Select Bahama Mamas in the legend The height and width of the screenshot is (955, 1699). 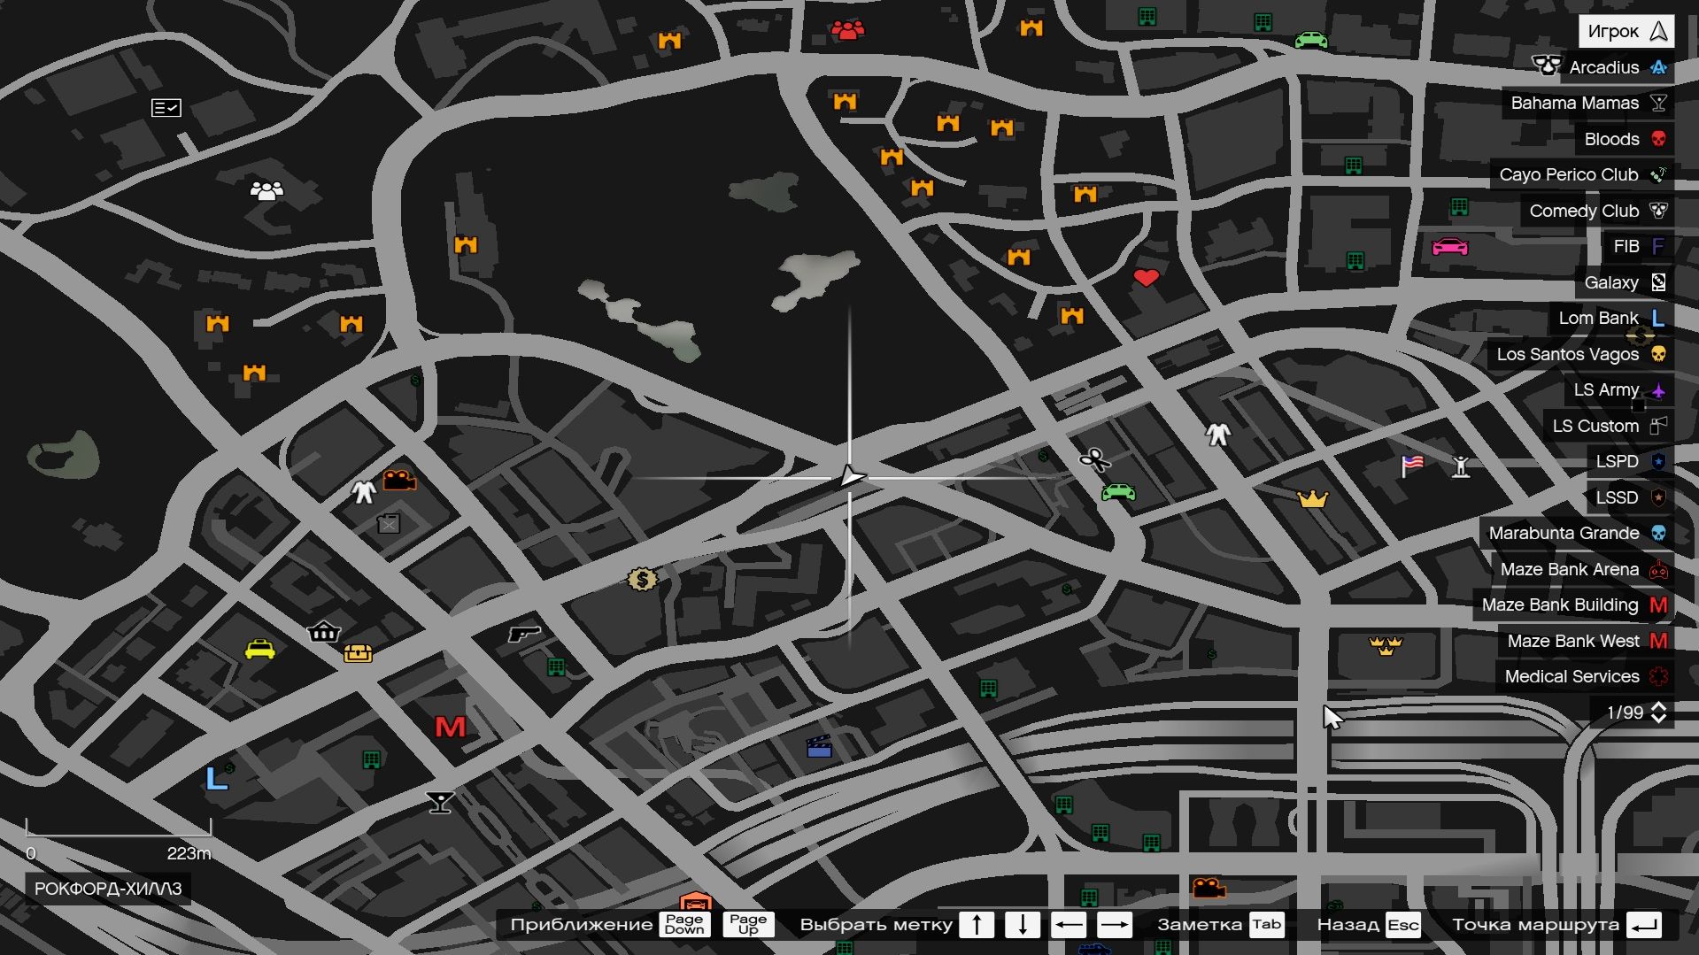pos(1588,103)
